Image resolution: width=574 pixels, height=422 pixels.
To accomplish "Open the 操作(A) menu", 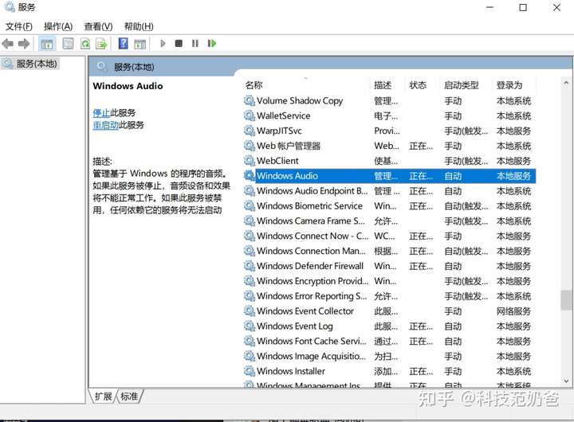I will [x=58, y=26].
